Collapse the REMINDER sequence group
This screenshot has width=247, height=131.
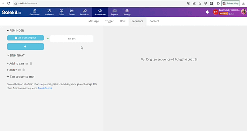(15, 31)
